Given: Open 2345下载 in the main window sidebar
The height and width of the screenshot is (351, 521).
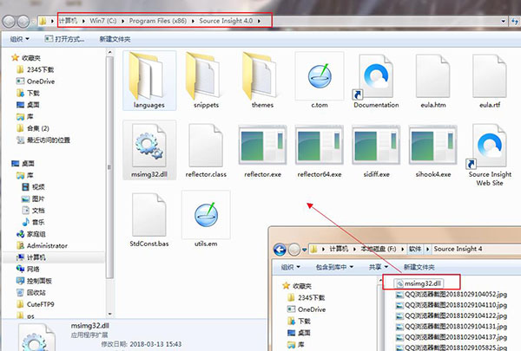Looking at the screenshot, I should (36, 69).
